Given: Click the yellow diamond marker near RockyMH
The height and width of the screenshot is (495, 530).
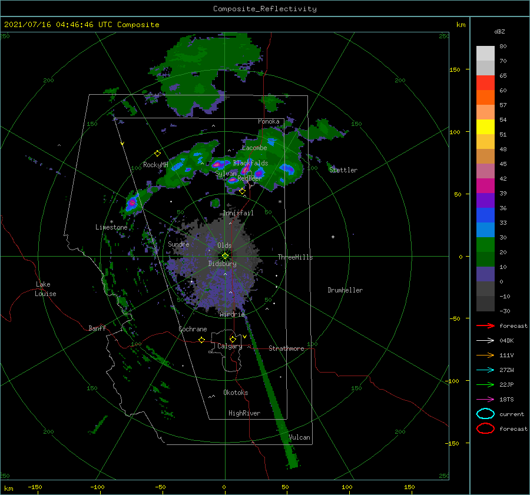Looking at the screenshot, I should click(x=157, y=154).
